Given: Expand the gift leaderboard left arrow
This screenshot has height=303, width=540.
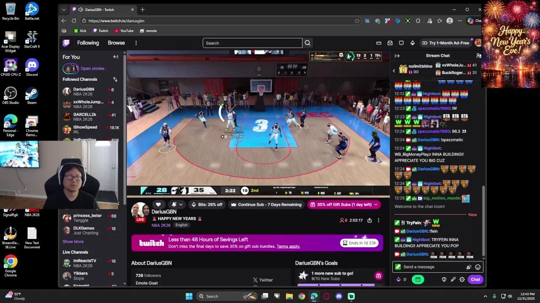Looking at the screenshot, I should 394,71.
